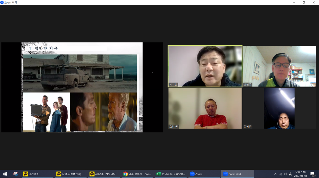The image size is (319, 178).
Task: Expand the hidden system tray icons chevron
Action: click(275, 174)
